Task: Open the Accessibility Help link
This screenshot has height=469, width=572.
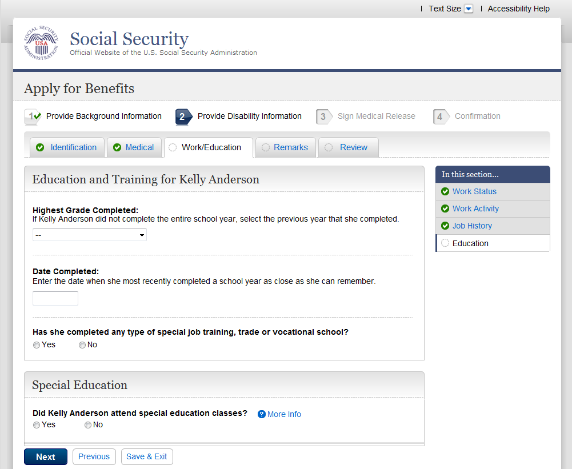Action: point(518,9)
